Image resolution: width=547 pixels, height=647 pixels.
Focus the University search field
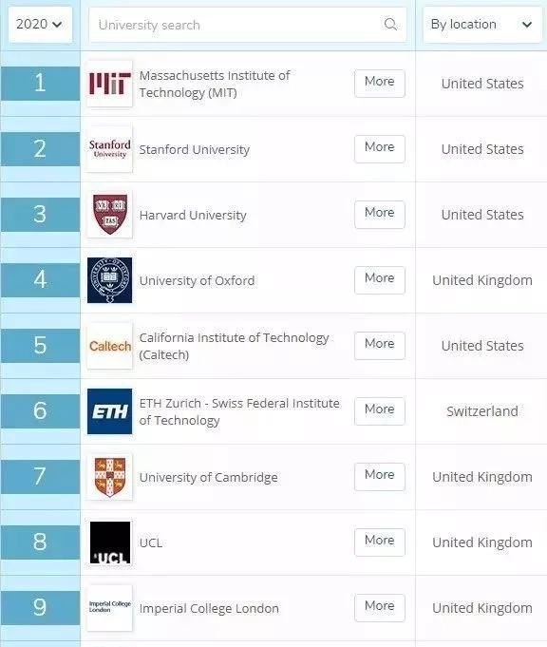click(x=248, y=25)
